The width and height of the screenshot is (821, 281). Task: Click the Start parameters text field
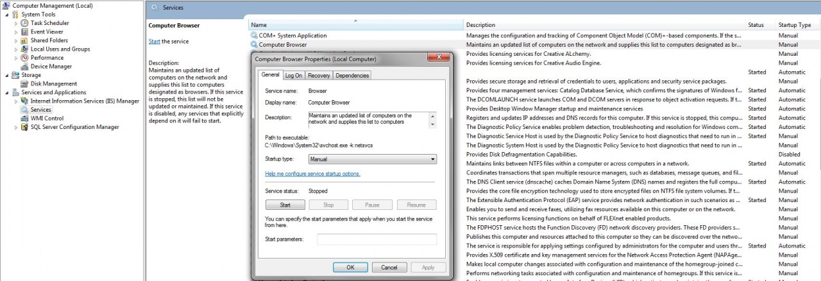tap(377, 239)
